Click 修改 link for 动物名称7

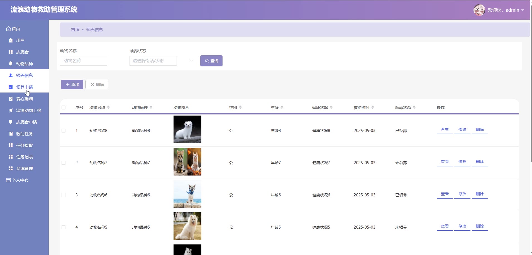pyautogui.click(x=462, y=162)
